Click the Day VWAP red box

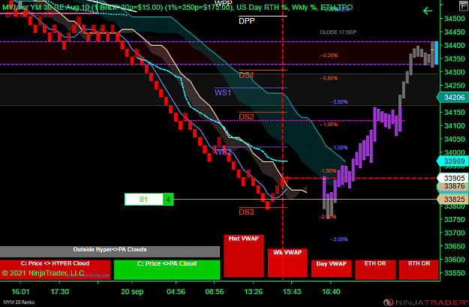pos(331,269)
